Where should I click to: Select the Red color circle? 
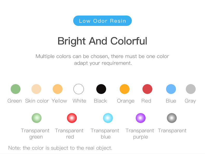click(147, 89)
